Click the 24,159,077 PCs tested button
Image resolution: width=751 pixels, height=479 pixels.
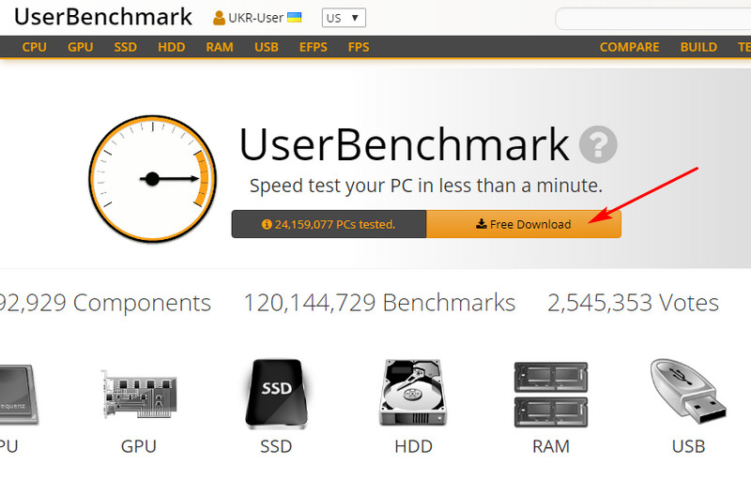pos(330,224)
